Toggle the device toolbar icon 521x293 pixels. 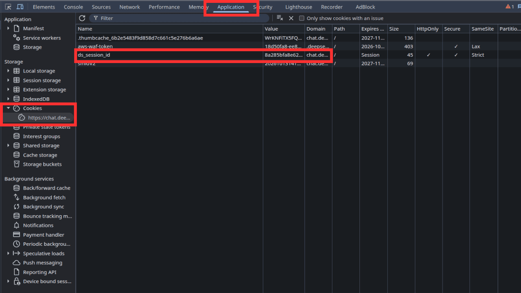tap(20, 7)
